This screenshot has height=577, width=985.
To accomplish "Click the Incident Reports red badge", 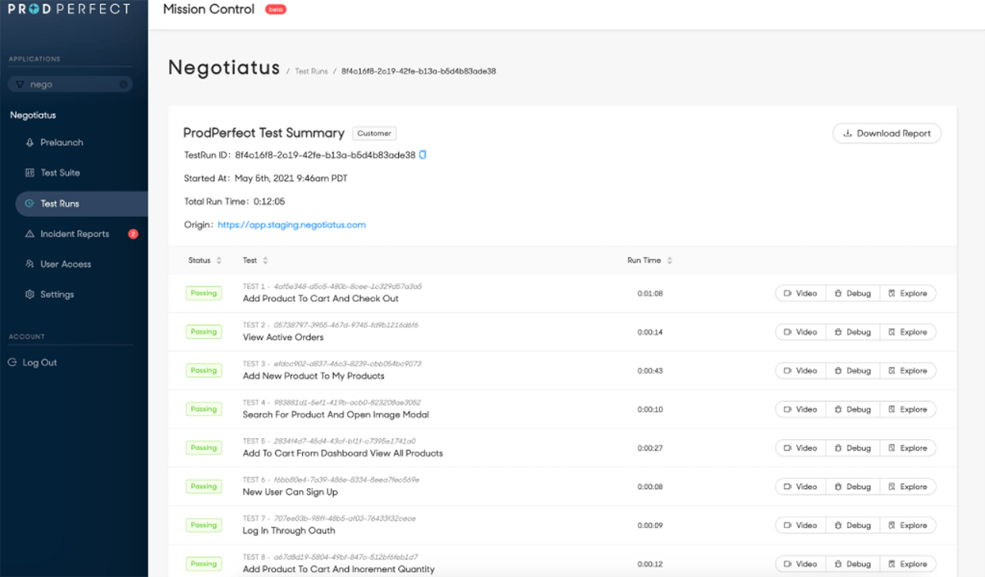I will tap(133, 234).
